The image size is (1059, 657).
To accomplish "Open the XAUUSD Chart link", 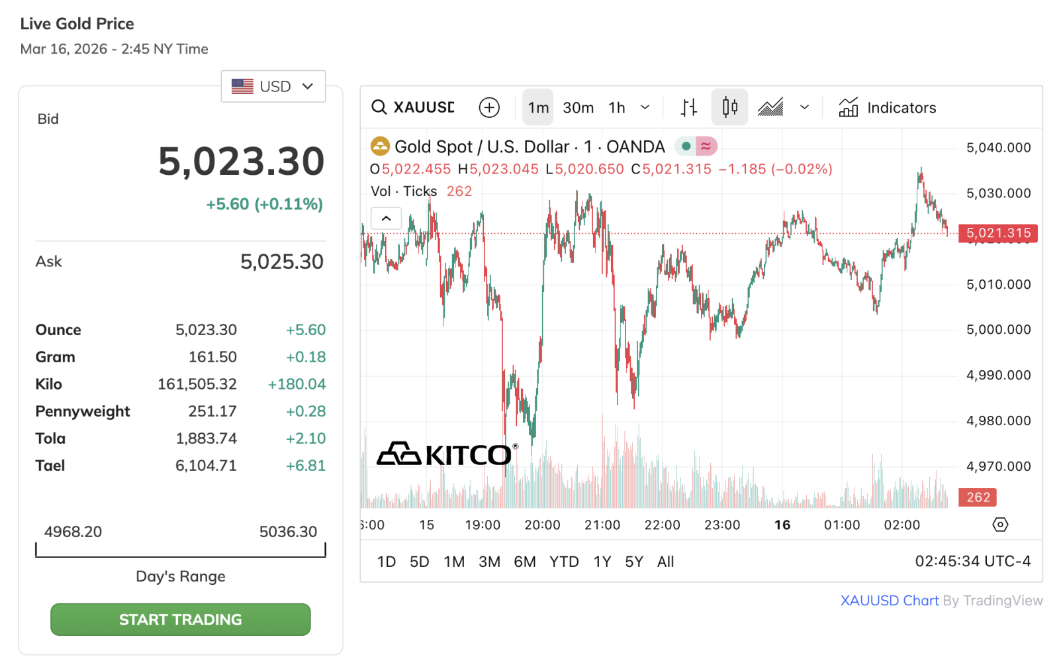I will coord(889,601).
